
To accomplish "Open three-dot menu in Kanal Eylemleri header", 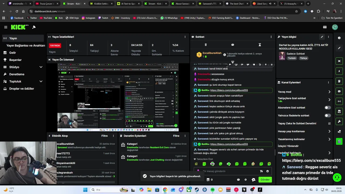I will (x=328, y=82).
